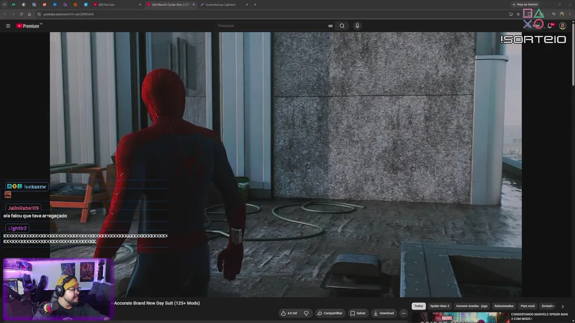The width and height of the screenshot is (575, 323).
Task: Start voice search with microphone icon
Action: pyautogui.click(x=357, y=26)
